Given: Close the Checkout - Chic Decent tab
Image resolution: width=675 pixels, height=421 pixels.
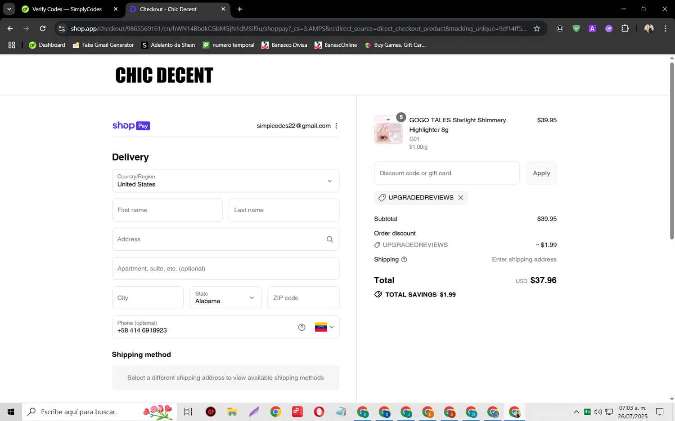Looking at the screenshot, I should pyautogui.click(x=223, y=9).
